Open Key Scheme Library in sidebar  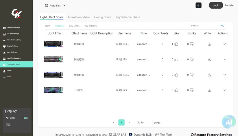(x=16, y=40)
